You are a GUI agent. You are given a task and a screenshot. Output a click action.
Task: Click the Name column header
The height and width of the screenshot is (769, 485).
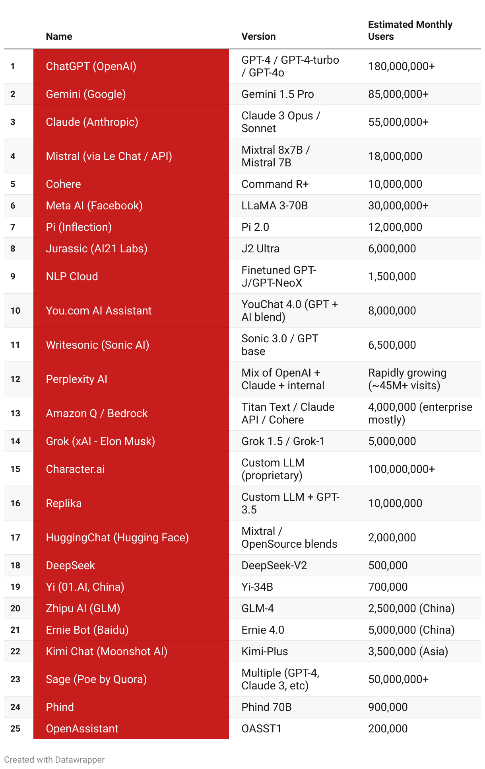click(x=59, y=37)
